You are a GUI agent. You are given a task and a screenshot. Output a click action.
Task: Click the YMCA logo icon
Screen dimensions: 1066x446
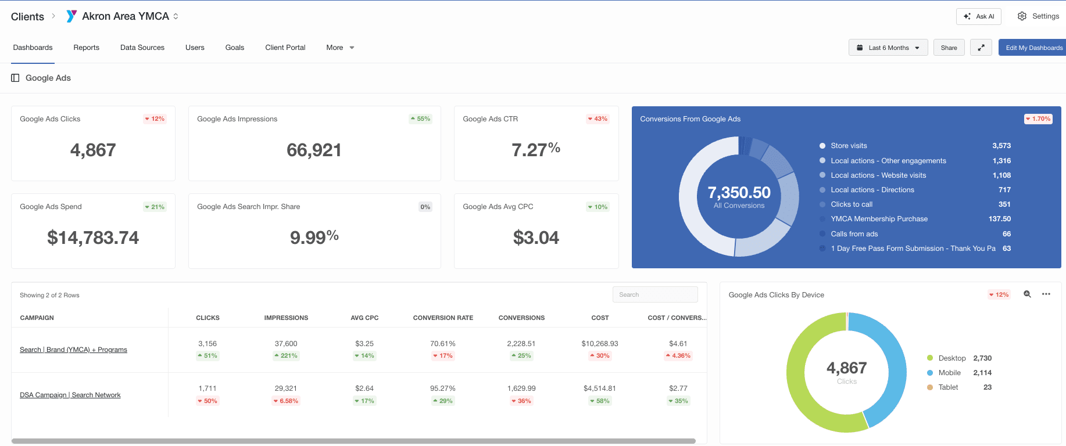pos(71,16)
